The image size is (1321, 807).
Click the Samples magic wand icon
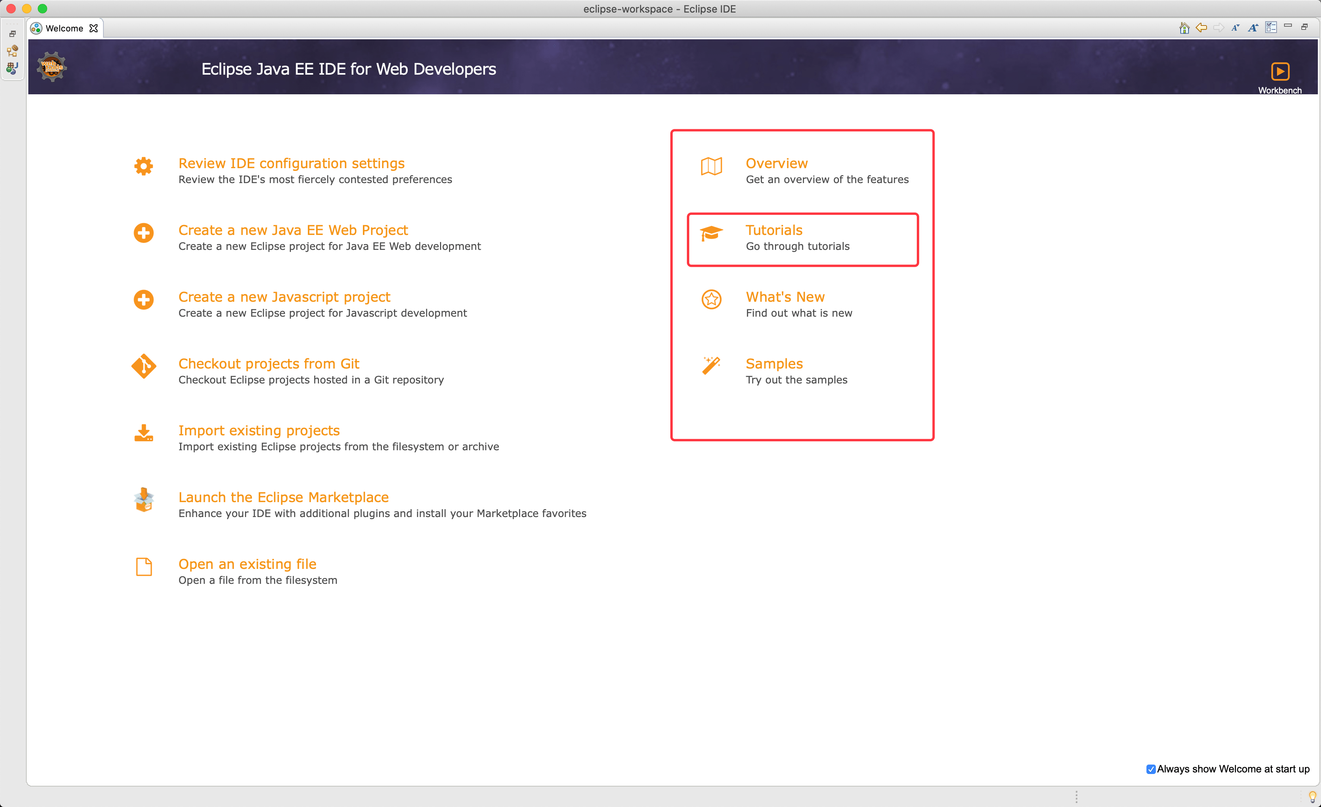click(712, 366)
